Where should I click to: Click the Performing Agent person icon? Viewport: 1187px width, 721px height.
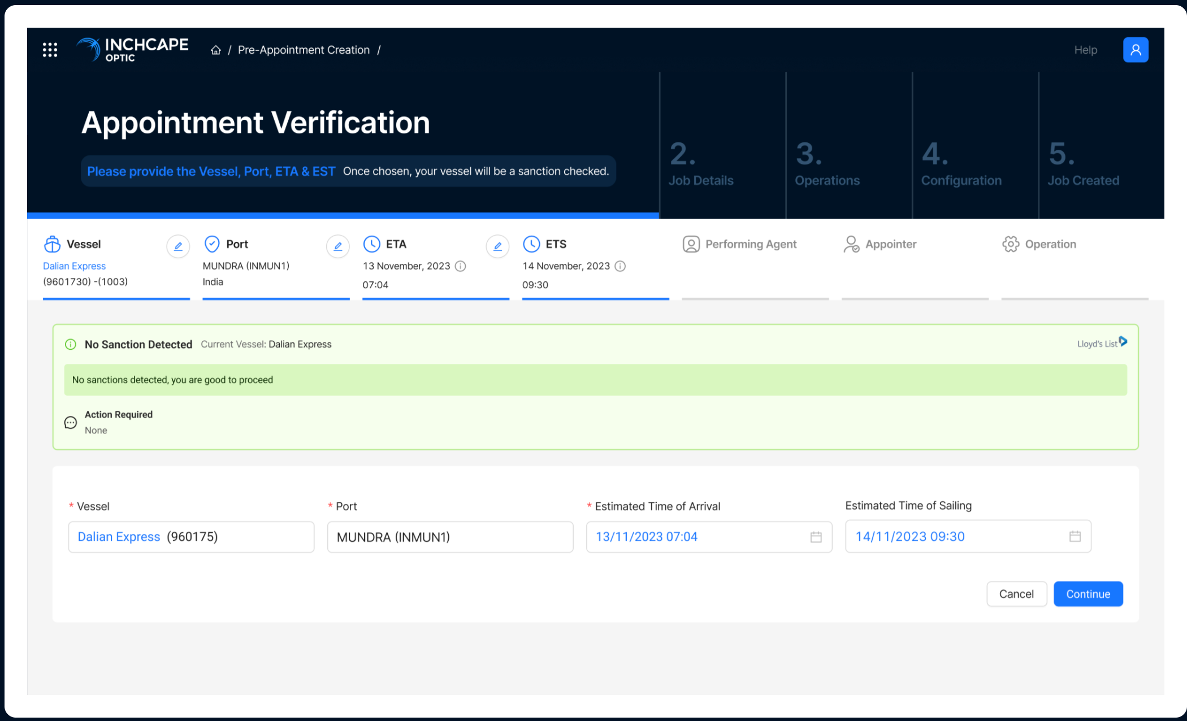click(x=691, y=244)
